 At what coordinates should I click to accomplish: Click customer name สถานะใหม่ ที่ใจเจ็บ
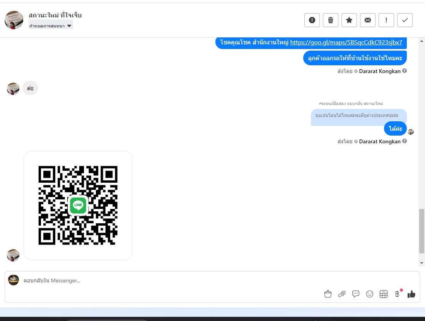(55, 15)
